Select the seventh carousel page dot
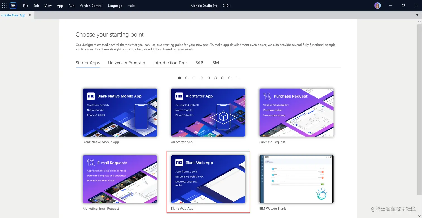 coord(222,78)
